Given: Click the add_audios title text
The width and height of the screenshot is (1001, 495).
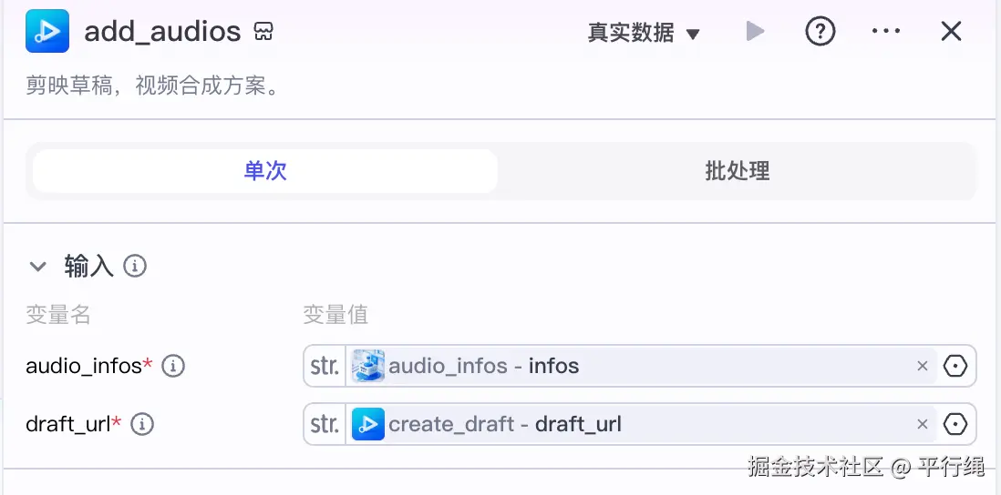Looking at the screenshot, I should [163, 31].
